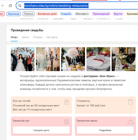
Task: Click Банкет: от 100 руб./чел. text
Action: pos(91,106)
